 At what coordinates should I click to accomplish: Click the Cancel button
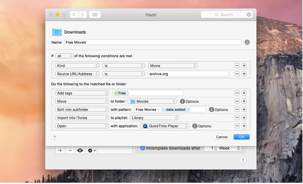point(222,137)
